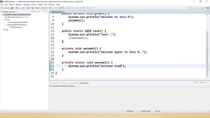Open the Project menu
Viewport: 210px width, 118px height.
coord(40,5)
